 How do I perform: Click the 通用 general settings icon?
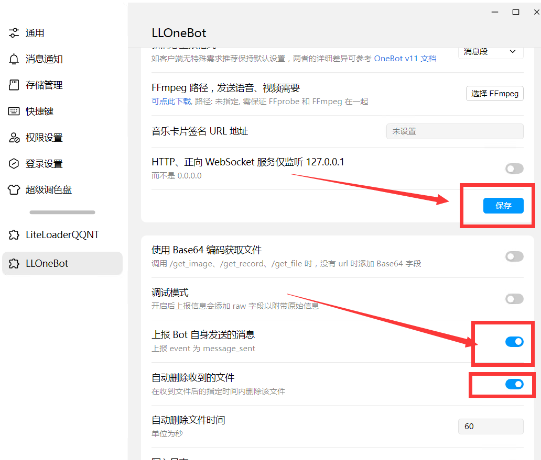tap(14, 33)
